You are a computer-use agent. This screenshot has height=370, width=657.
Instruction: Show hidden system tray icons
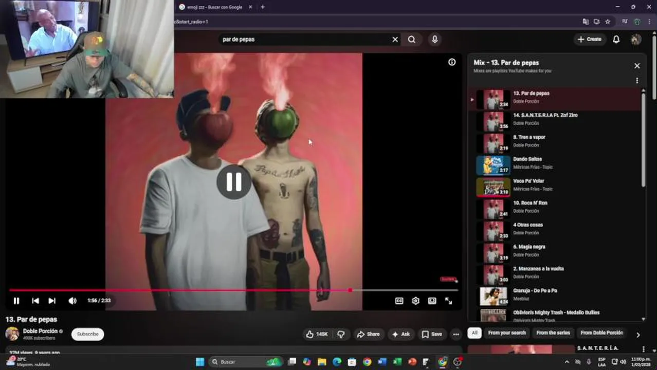coord(567,362)
